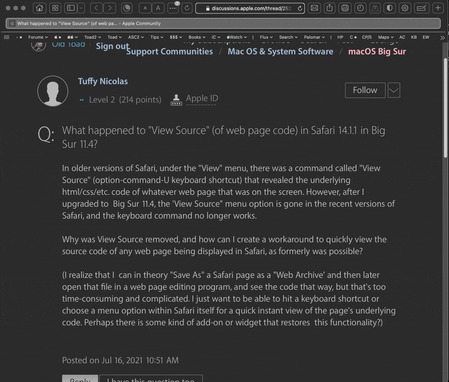This screenshot has height=382, width=449.
Task: Show browsing history clock icon
Action: click(x=360, y=8)
